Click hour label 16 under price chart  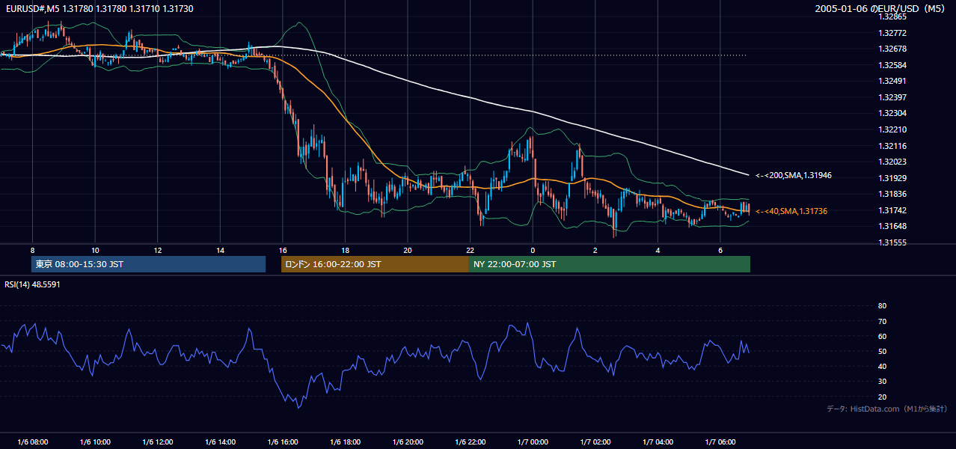pos(282,249)
